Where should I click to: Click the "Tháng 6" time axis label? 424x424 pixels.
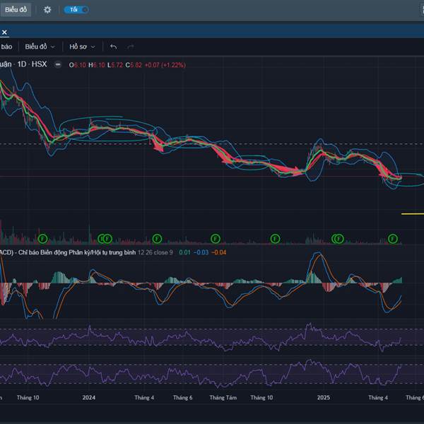coord(182,397)
